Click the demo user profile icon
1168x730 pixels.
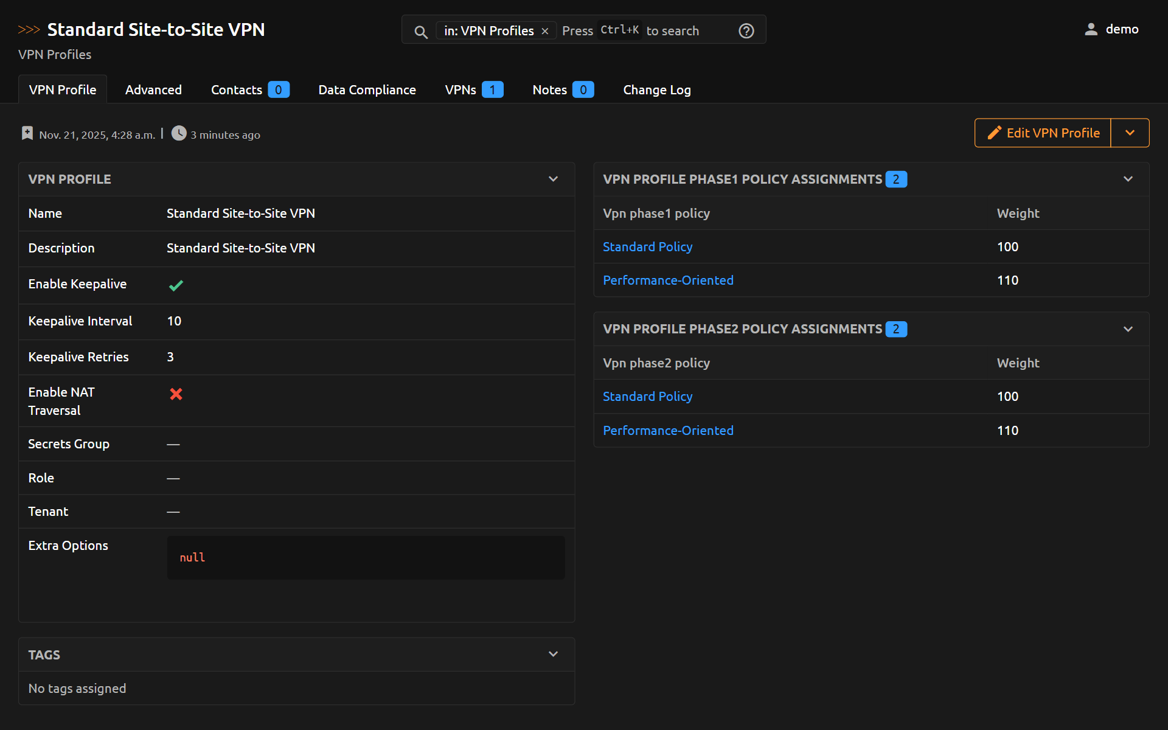1091,29
